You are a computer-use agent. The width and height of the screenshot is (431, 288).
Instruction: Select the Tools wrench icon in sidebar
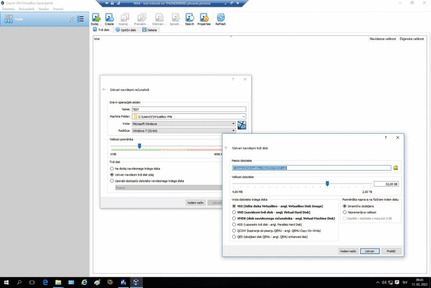(x=9, y=19)
